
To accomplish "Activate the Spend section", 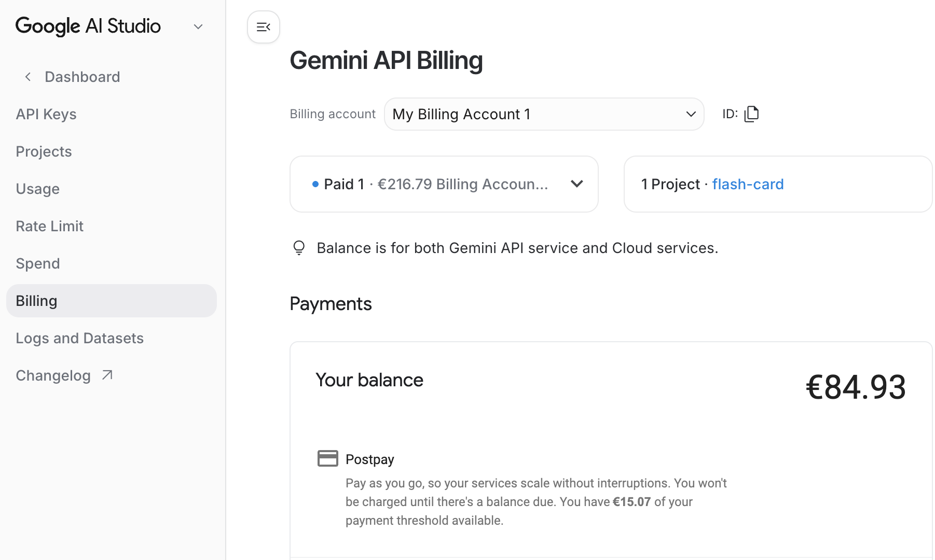I will [x=37, y=263].
